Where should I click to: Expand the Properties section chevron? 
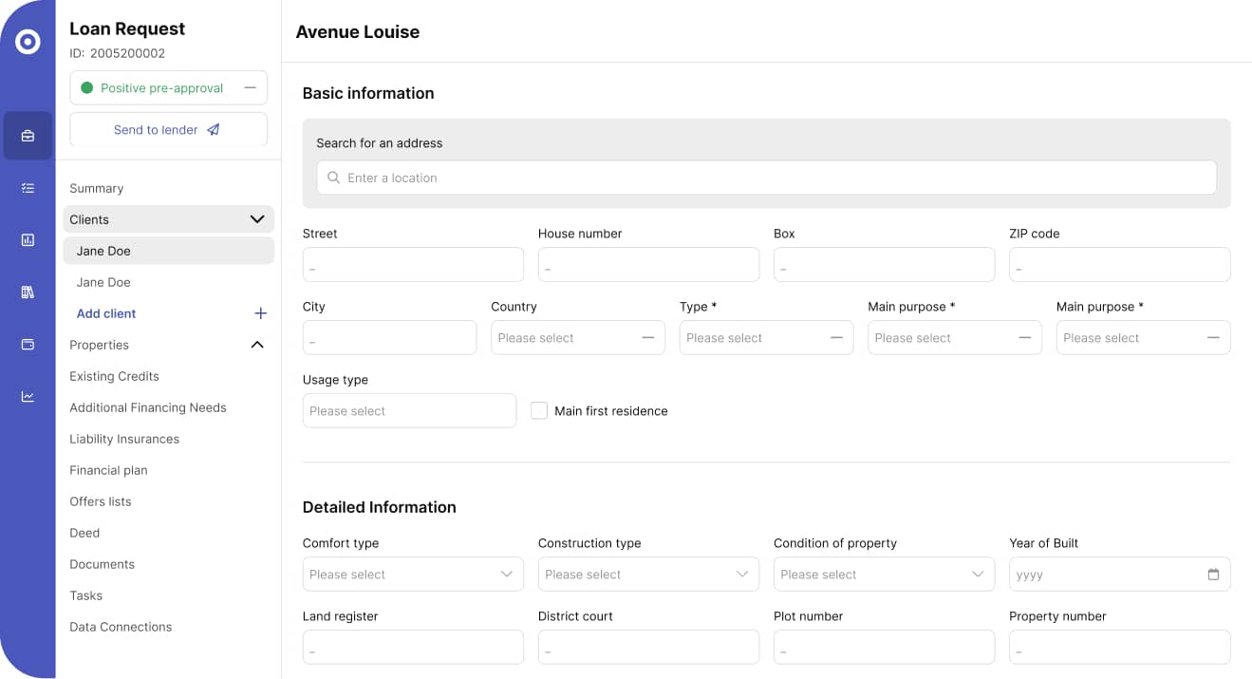pyautogui.click(x=256, y=345)
